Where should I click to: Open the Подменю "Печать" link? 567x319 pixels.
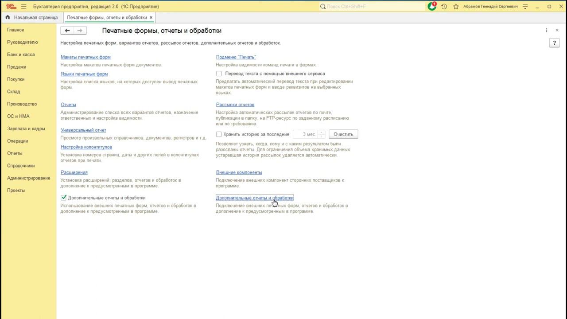coord(236,57)
